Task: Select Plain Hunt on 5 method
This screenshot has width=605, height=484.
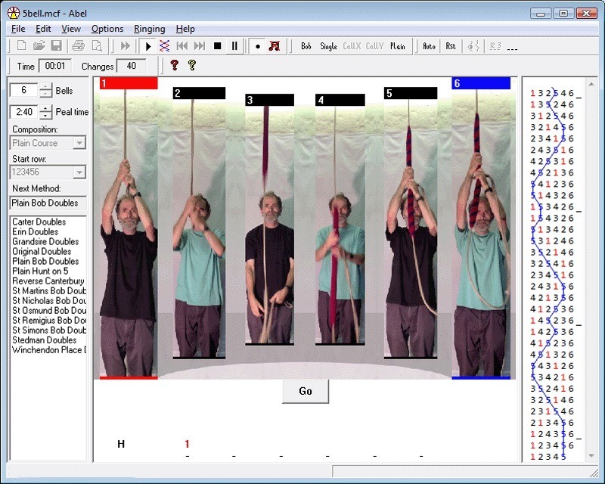Action: click(40, 271)
